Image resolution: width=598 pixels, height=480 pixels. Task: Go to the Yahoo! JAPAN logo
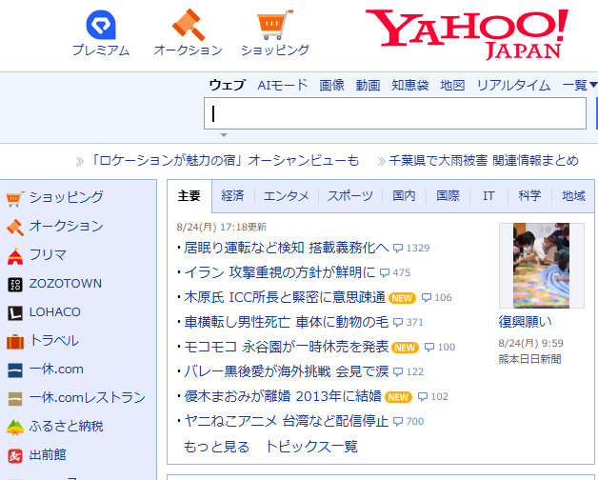(x=468, y=34)
